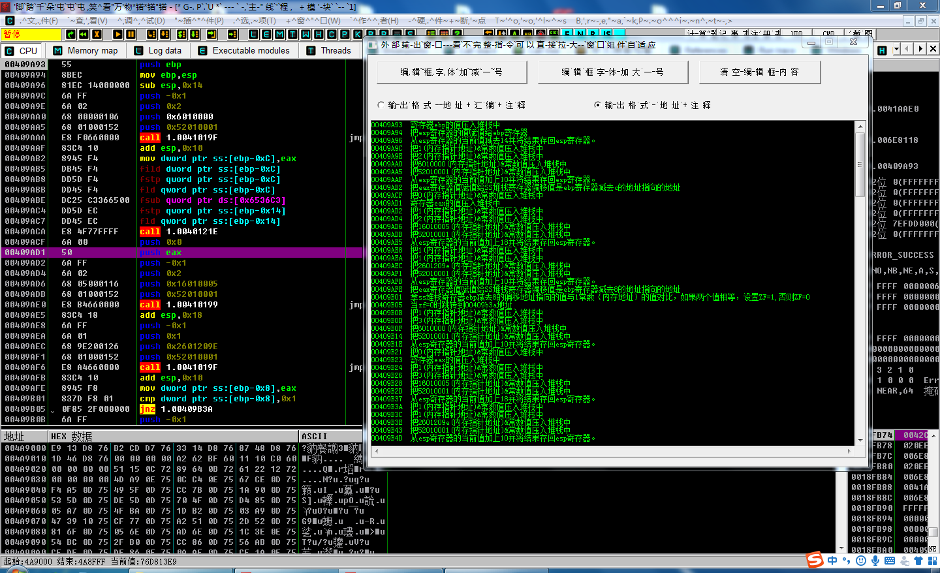The height and width of the screenshot is (573, 940).
Task: Open the 选项(T) menu
Action: coord(254,21)
